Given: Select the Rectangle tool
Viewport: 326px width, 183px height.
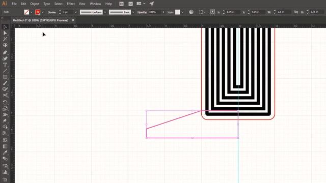Looking at the screenshot, I should [x=5, y=77].
